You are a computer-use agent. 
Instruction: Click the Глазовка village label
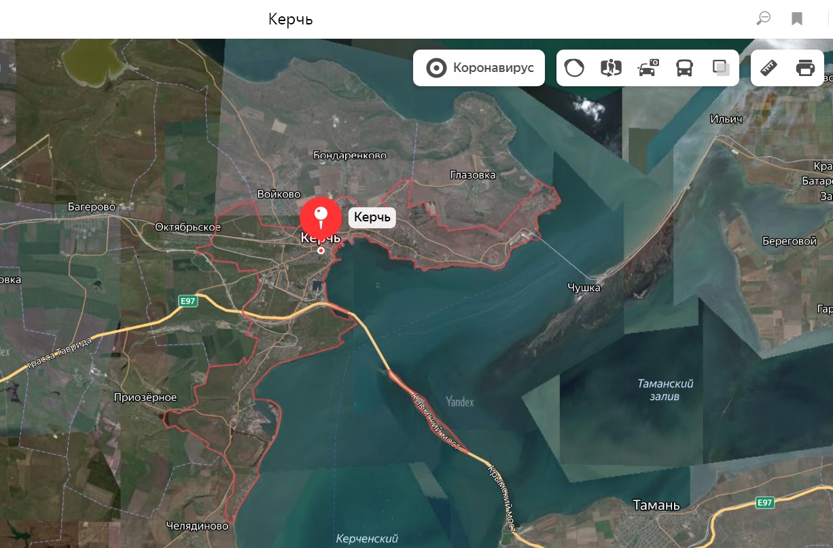(x=473, y=175)
